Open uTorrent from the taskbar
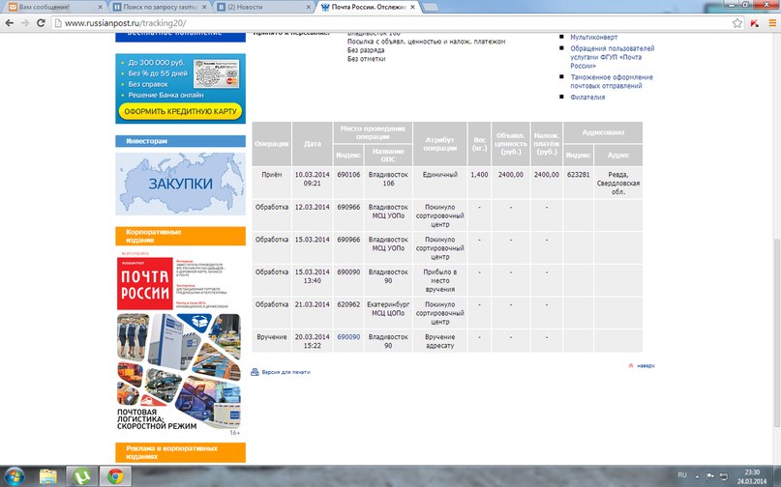Screen dimensions: 781x487 click(x=81, y=476)
